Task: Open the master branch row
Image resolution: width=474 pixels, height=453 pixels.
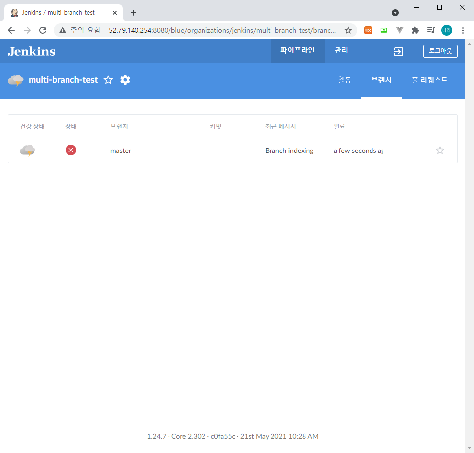Action: (233, 151)
